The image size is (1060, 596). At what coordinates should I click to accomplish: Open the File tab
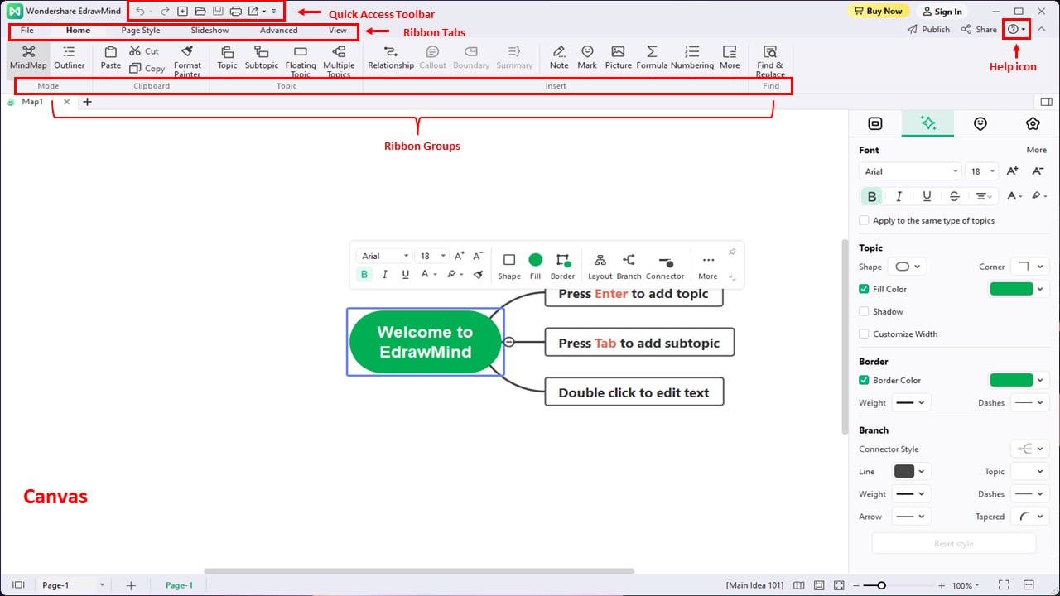27,31
